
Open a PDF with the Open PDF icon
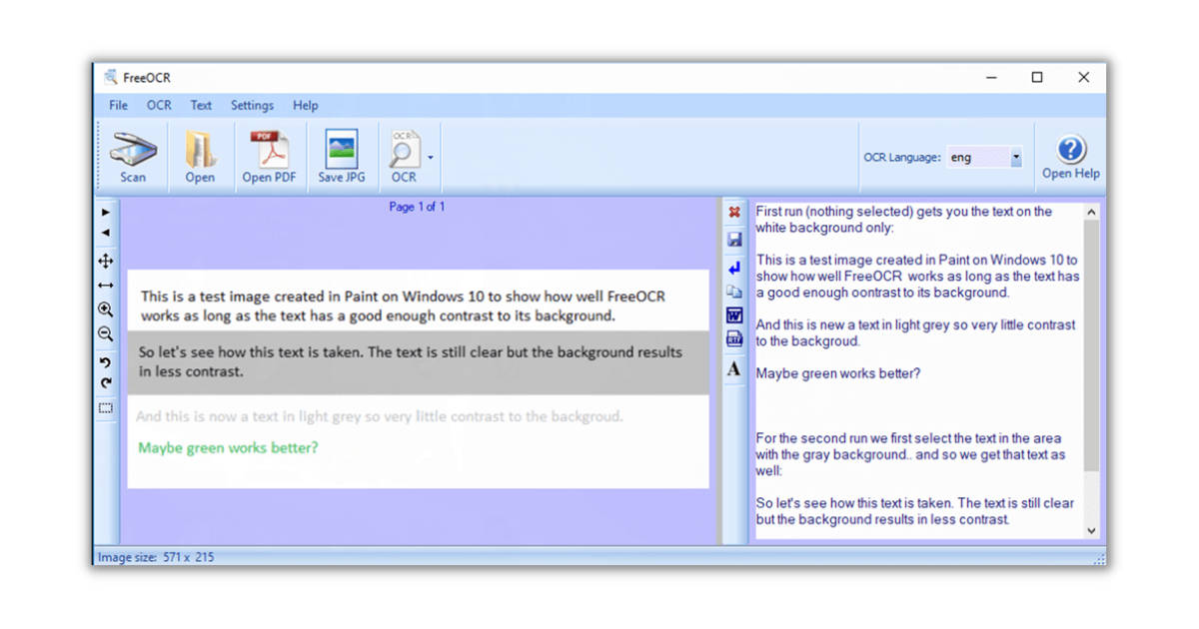(x=269, y=157)
